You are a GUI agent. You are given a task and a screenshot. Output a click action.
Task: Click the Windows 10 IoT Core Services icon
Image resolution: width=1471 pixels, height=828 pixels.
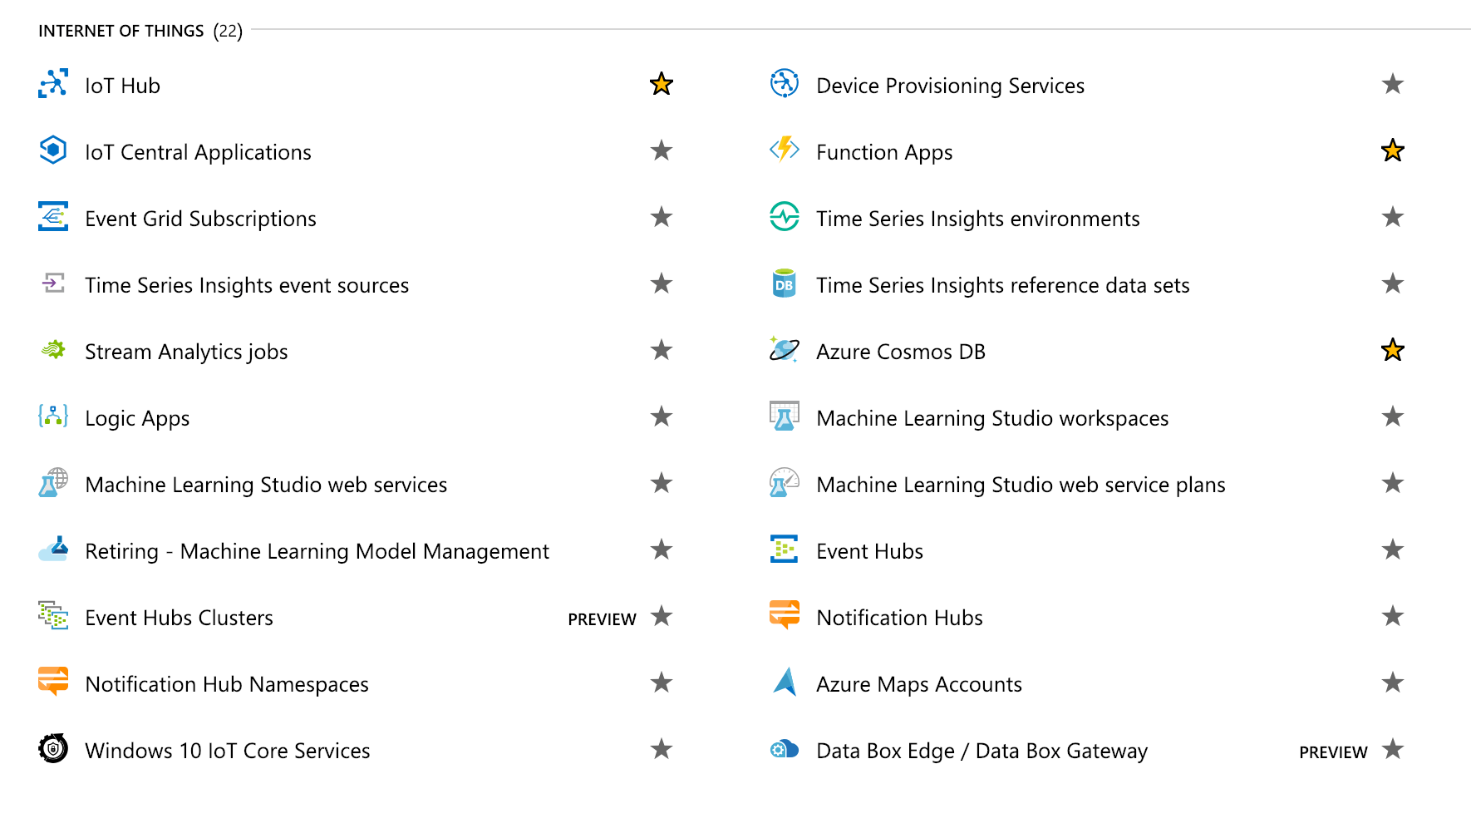[52, 749]
